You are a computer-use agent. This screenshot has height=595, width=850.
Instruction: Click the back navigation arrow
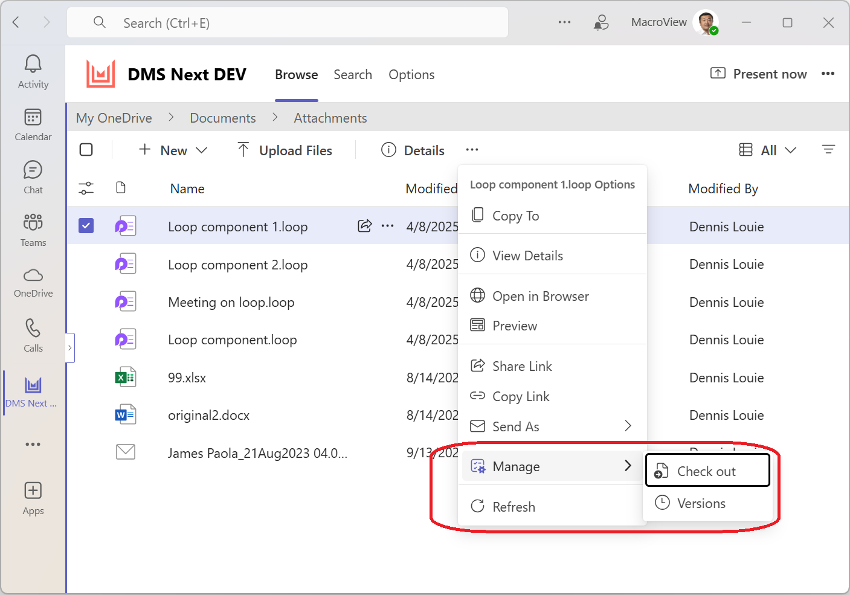16,22
